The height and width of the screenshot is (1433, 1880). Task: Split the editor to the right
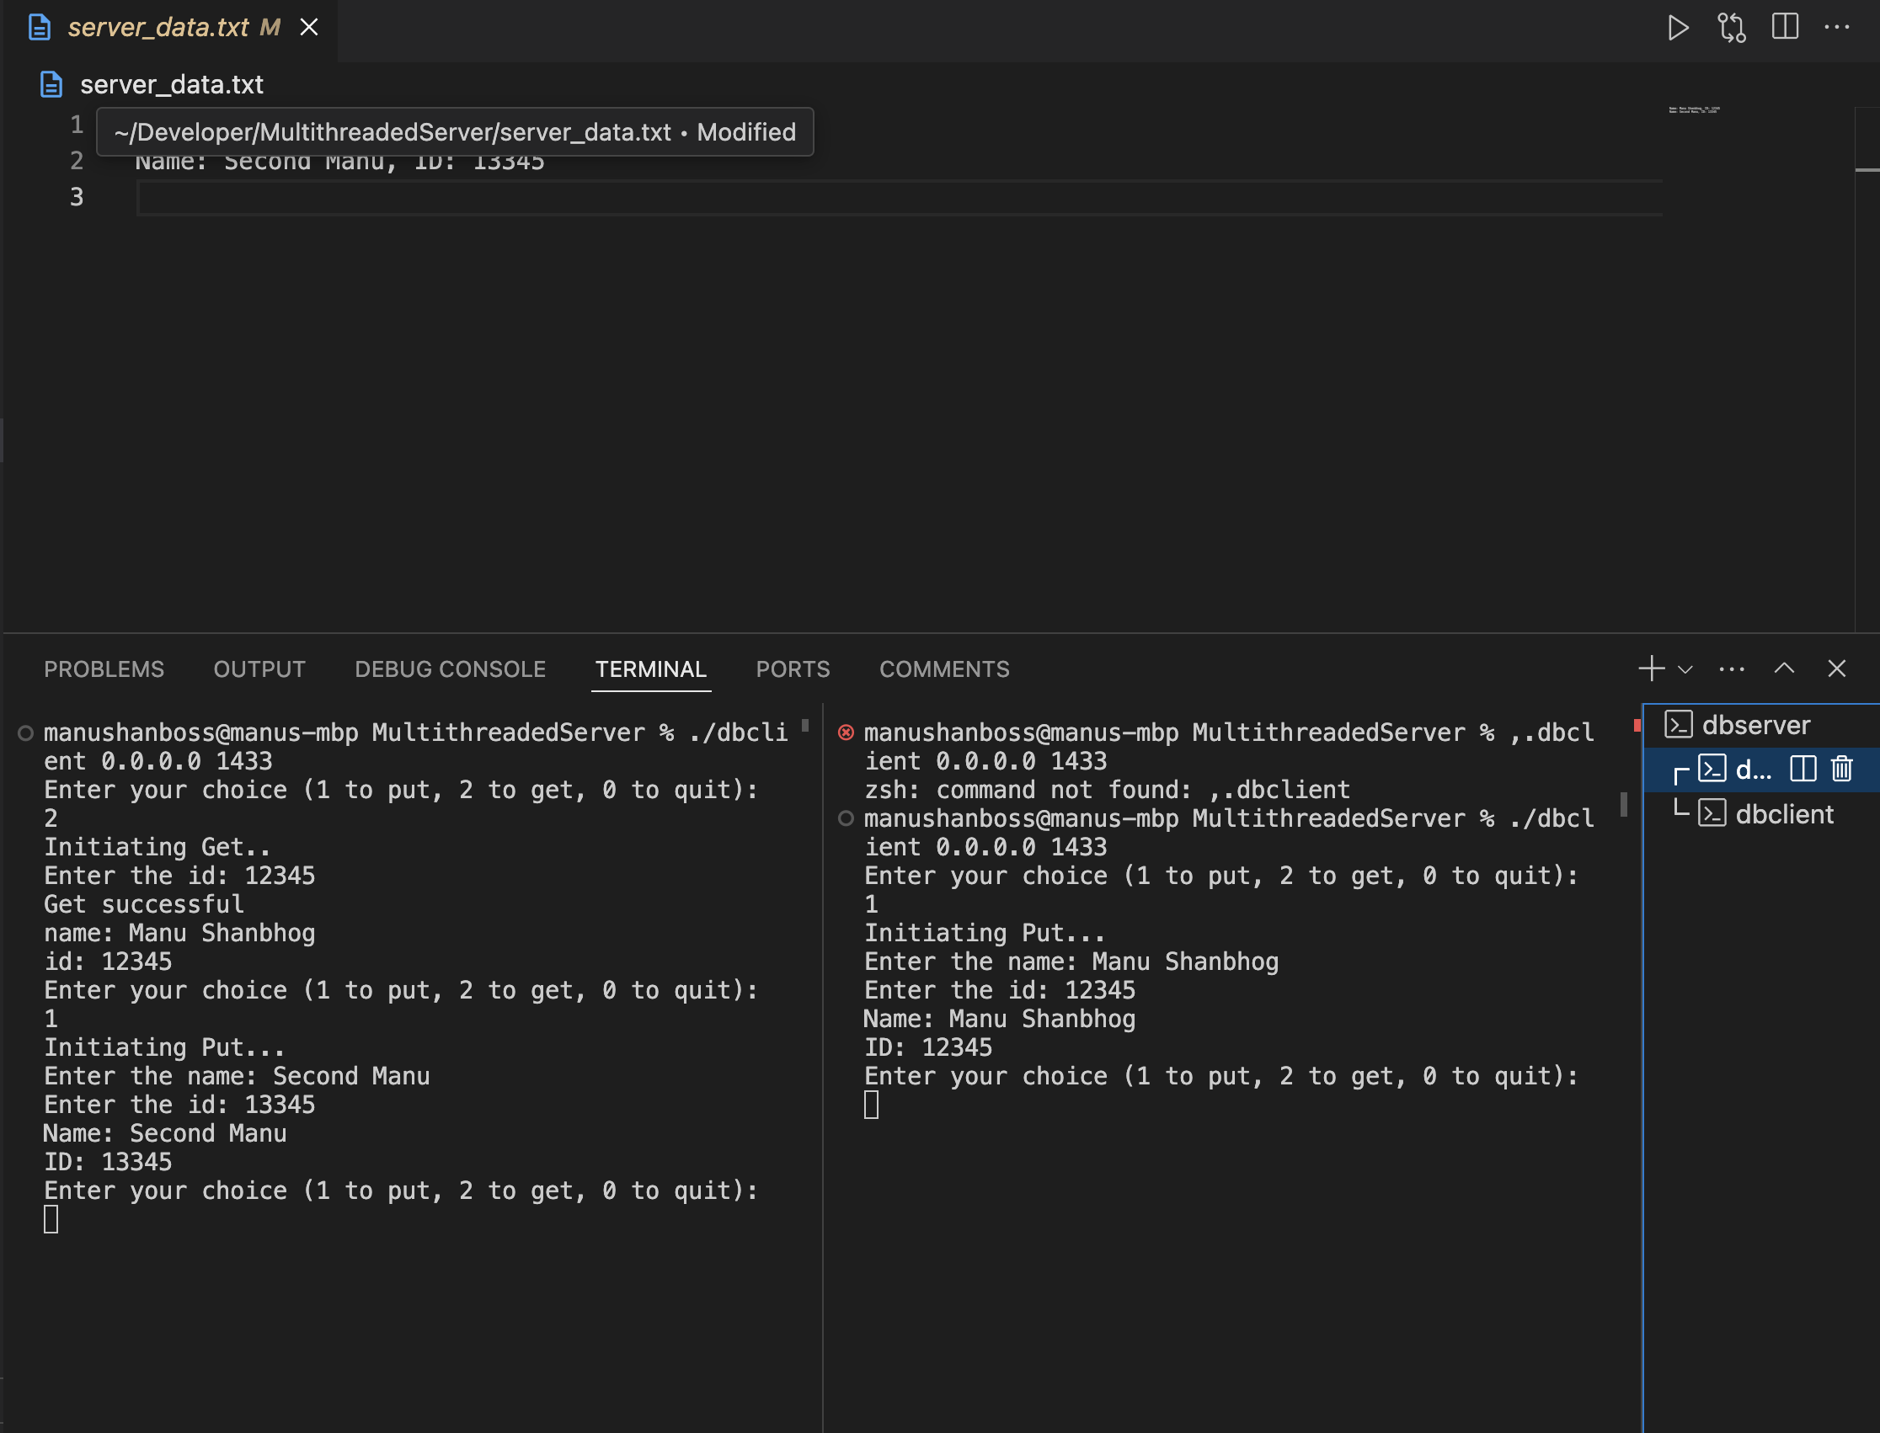point(1785,26)
